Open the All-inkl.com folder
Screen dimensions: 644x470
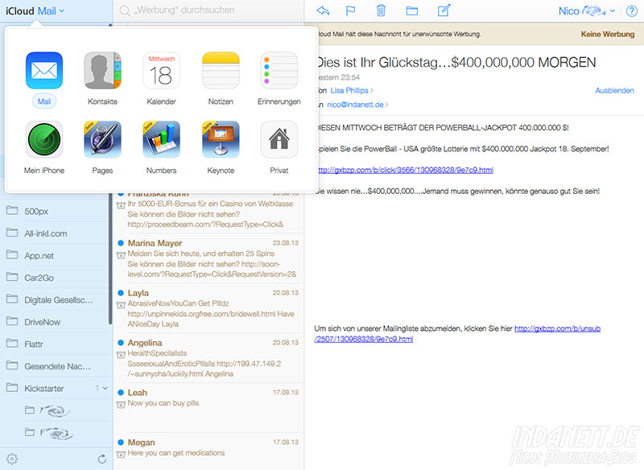[56, 233]
